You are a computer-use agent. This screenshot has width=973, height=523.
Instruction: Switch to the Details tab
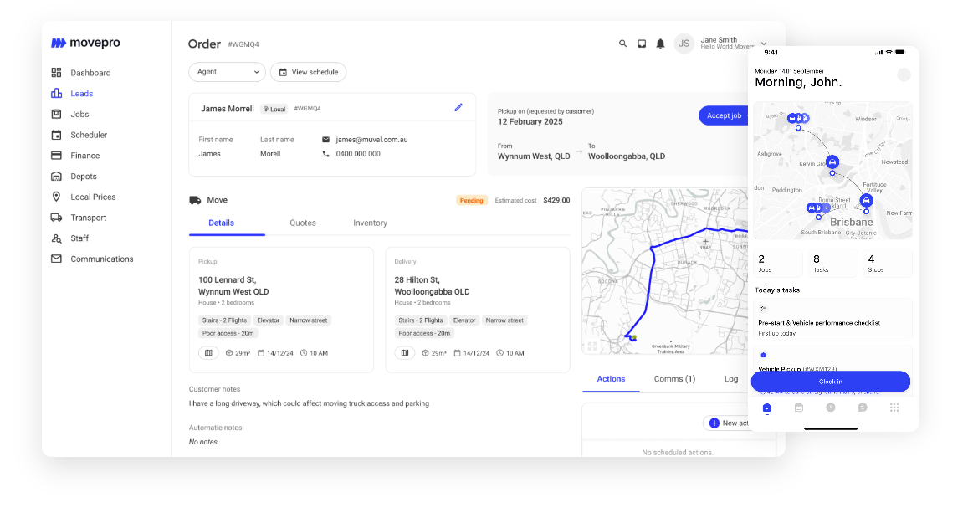coord(222,223)
